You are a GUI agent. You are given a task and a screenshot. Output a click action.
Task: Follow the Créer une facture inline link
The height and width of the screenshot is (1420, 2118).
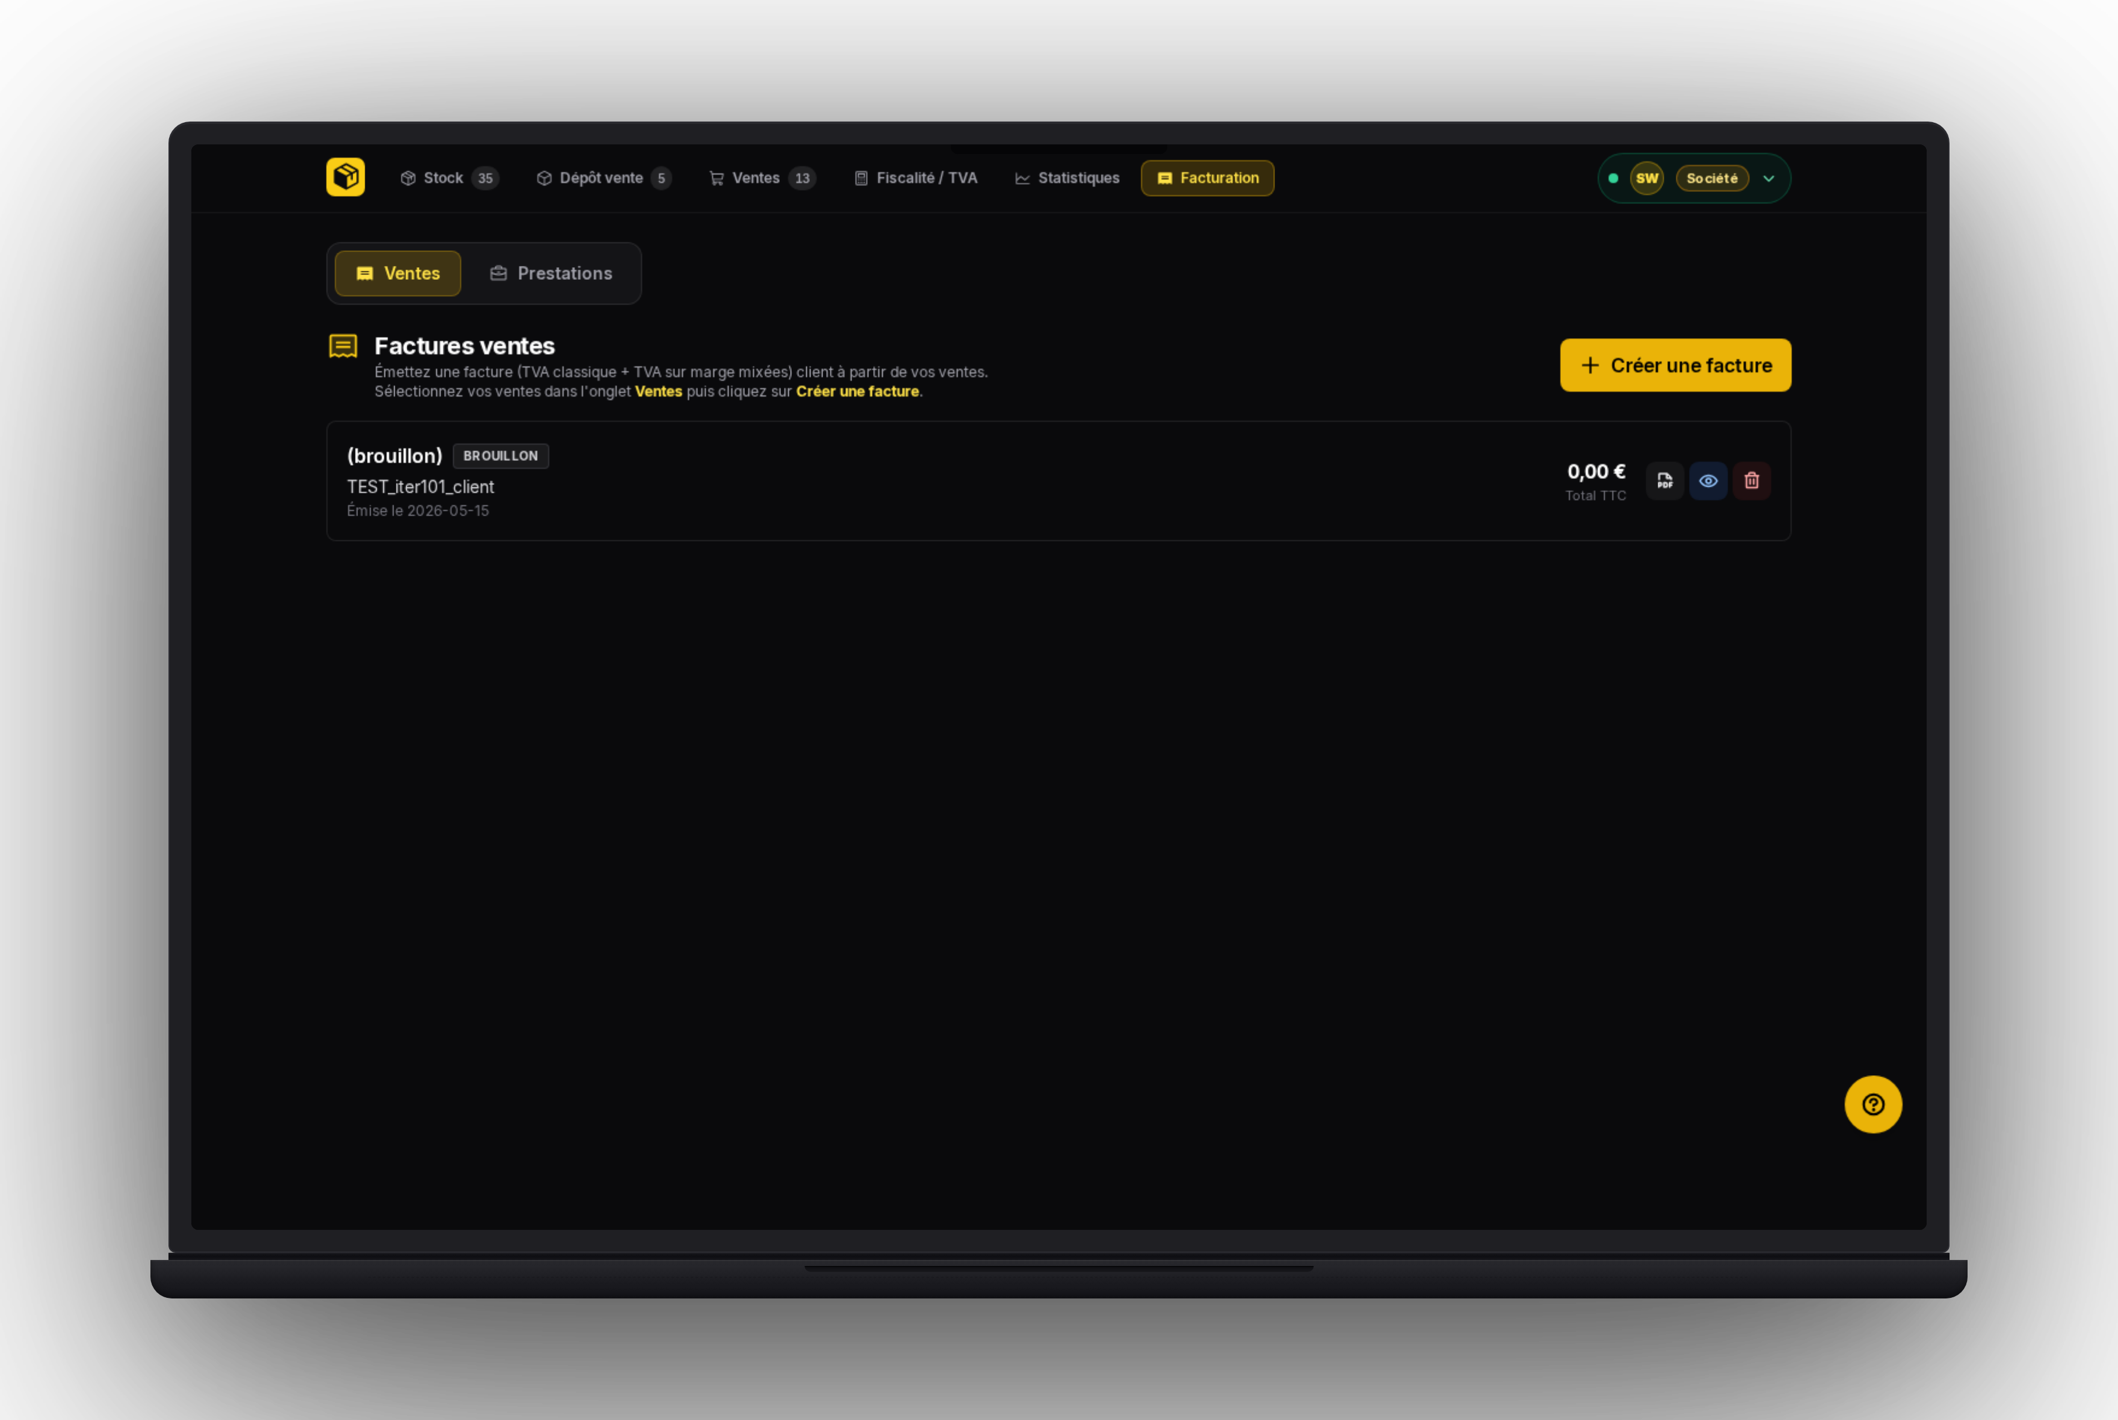pyautogui.click(x=857, y=391)
